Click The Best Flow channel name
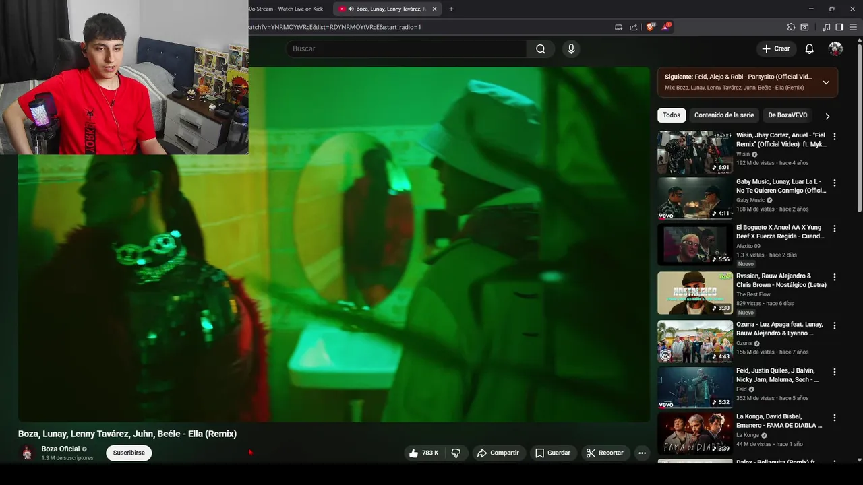Screen dimensions: 863x485 pos(753,294)
